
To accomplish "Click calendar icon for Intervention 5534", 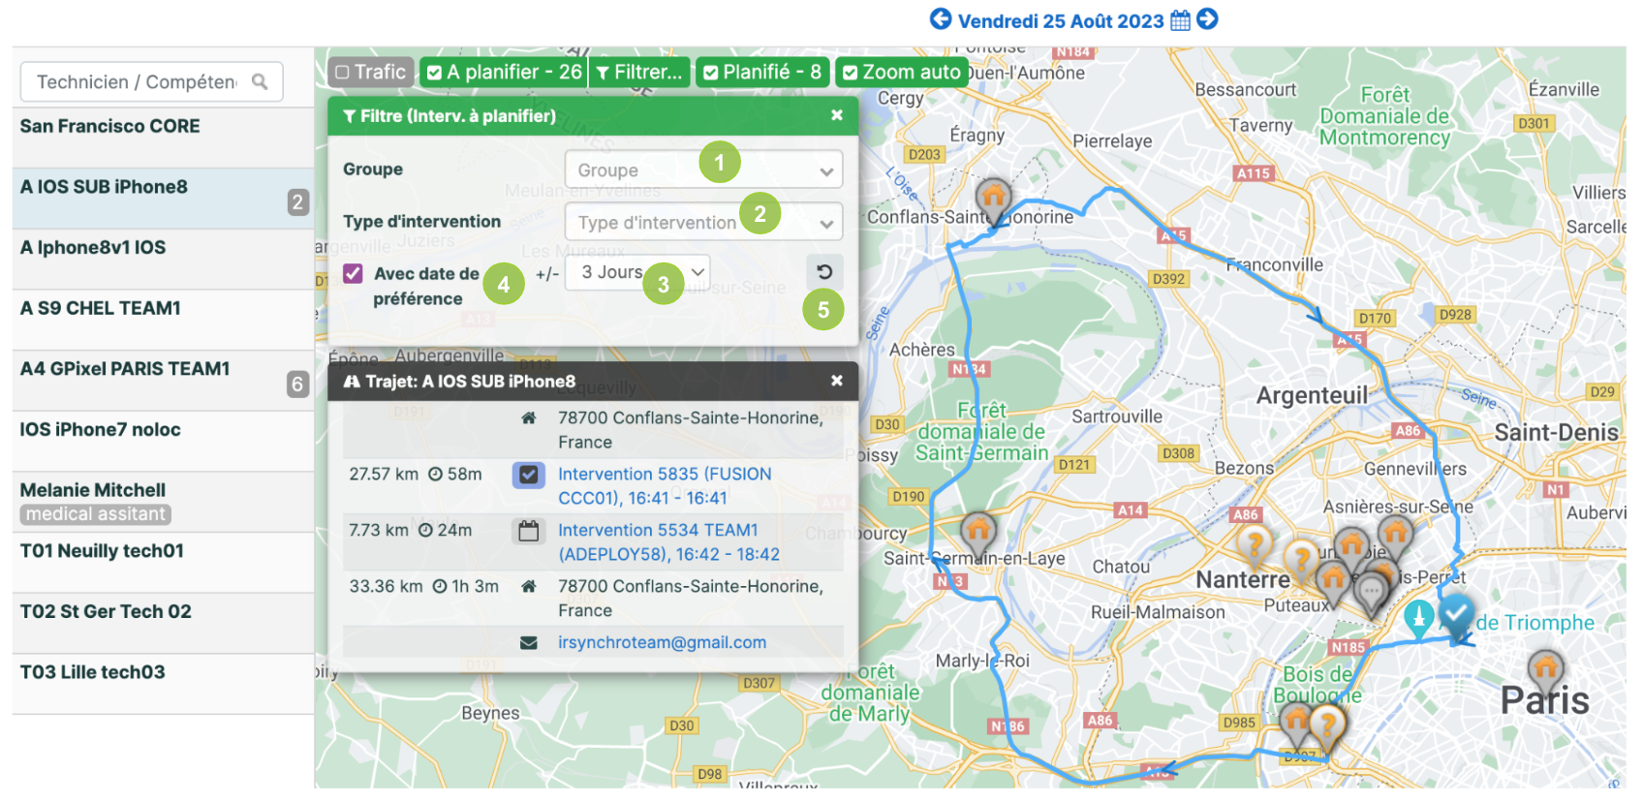I will (x=528, y=531).
